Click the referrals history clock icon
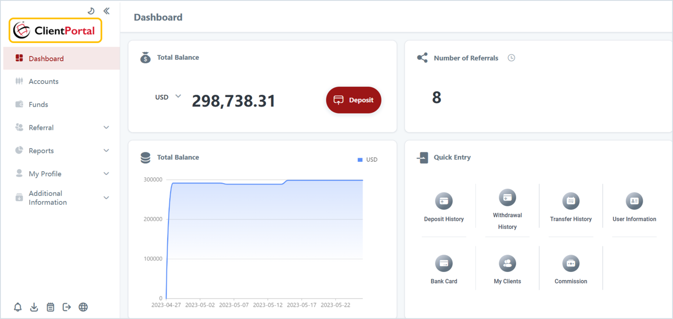Viewport: 673px width, 319px height. (511, 58)
